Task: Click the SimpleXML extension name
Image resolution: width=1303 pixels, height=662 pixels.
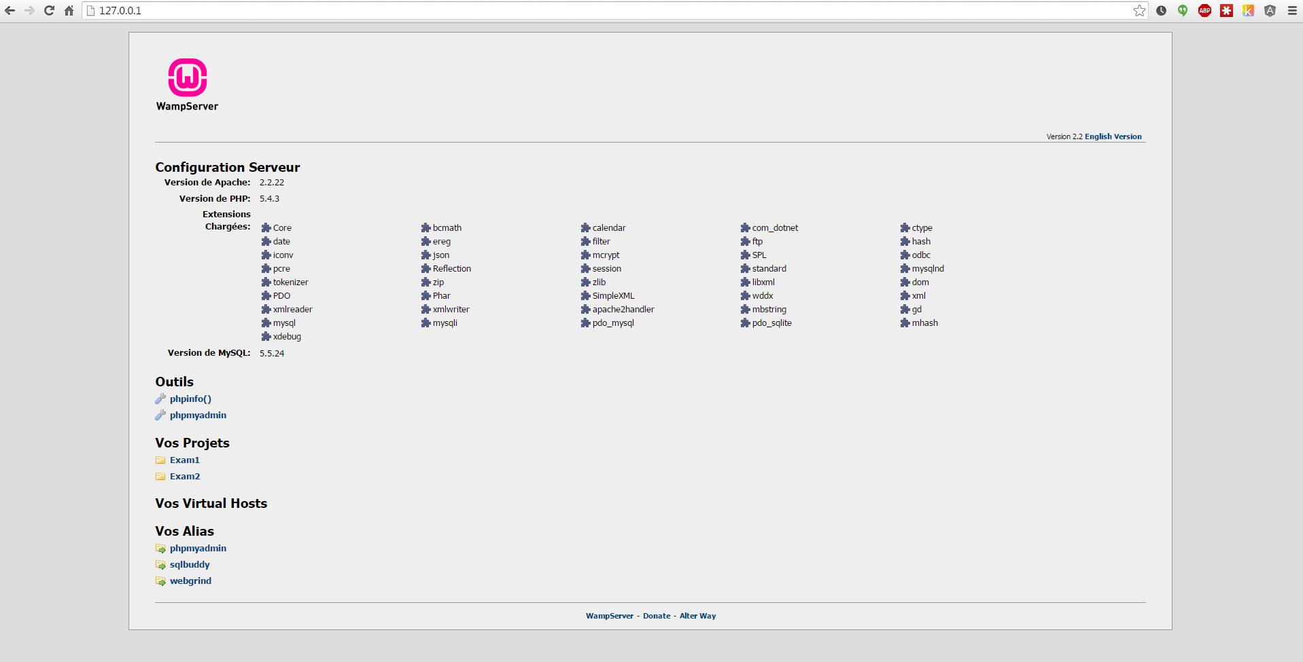Action: point(613,296)
